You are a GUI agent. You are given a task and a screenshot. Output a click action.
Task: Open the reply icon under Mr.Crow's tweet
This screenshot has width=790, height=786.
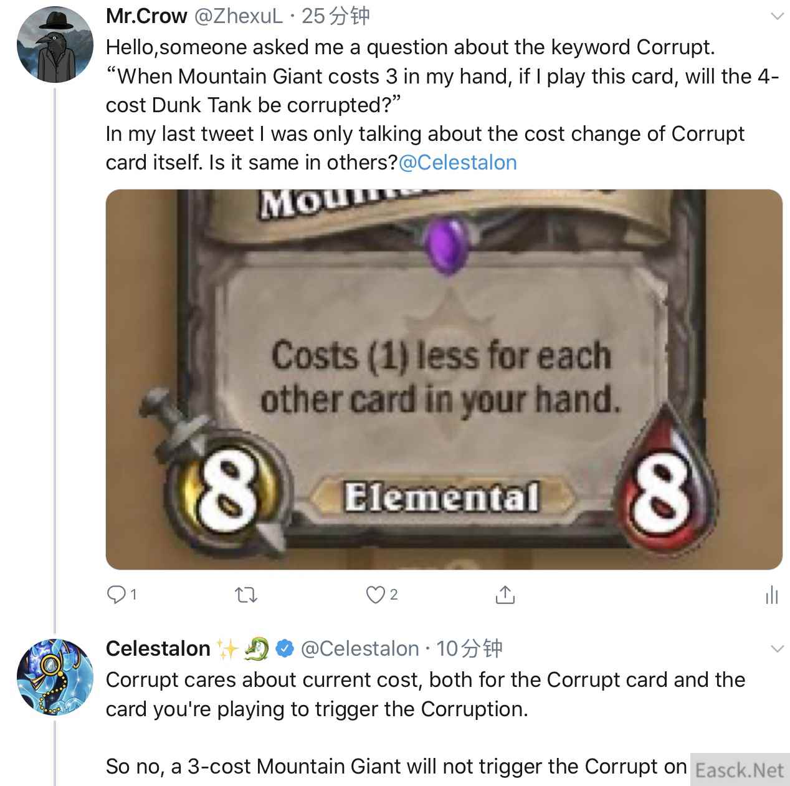pyautogui.click(x=117, y=595)
